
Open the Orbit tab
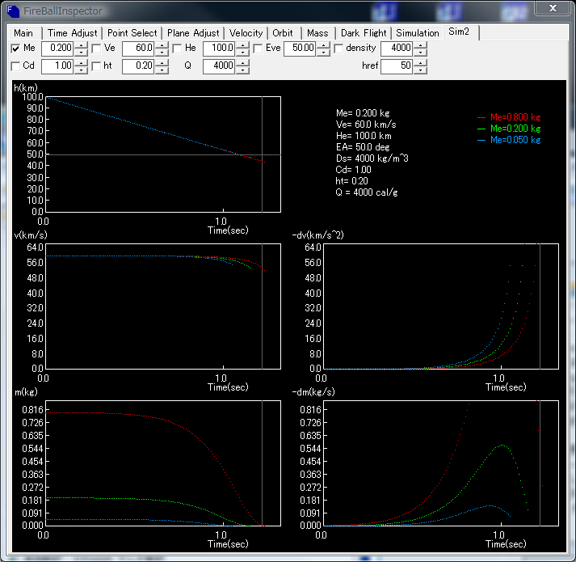[x=283, y=33]
